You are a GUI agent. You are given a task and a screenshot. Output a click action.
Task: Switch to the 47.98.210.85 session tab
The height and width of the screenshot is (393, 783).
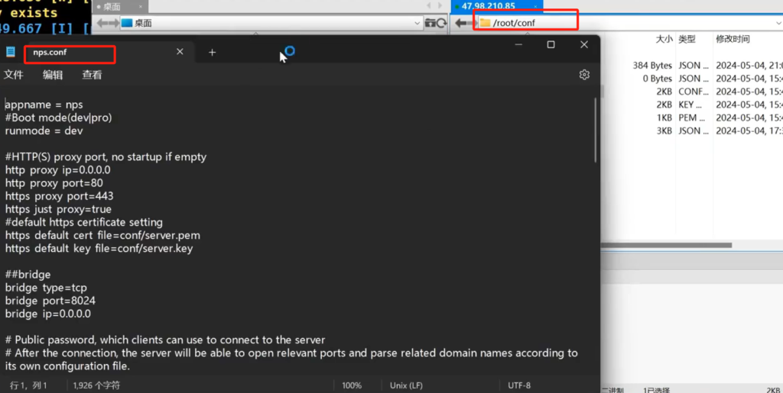pyautogui.click(x=489, y=6)
